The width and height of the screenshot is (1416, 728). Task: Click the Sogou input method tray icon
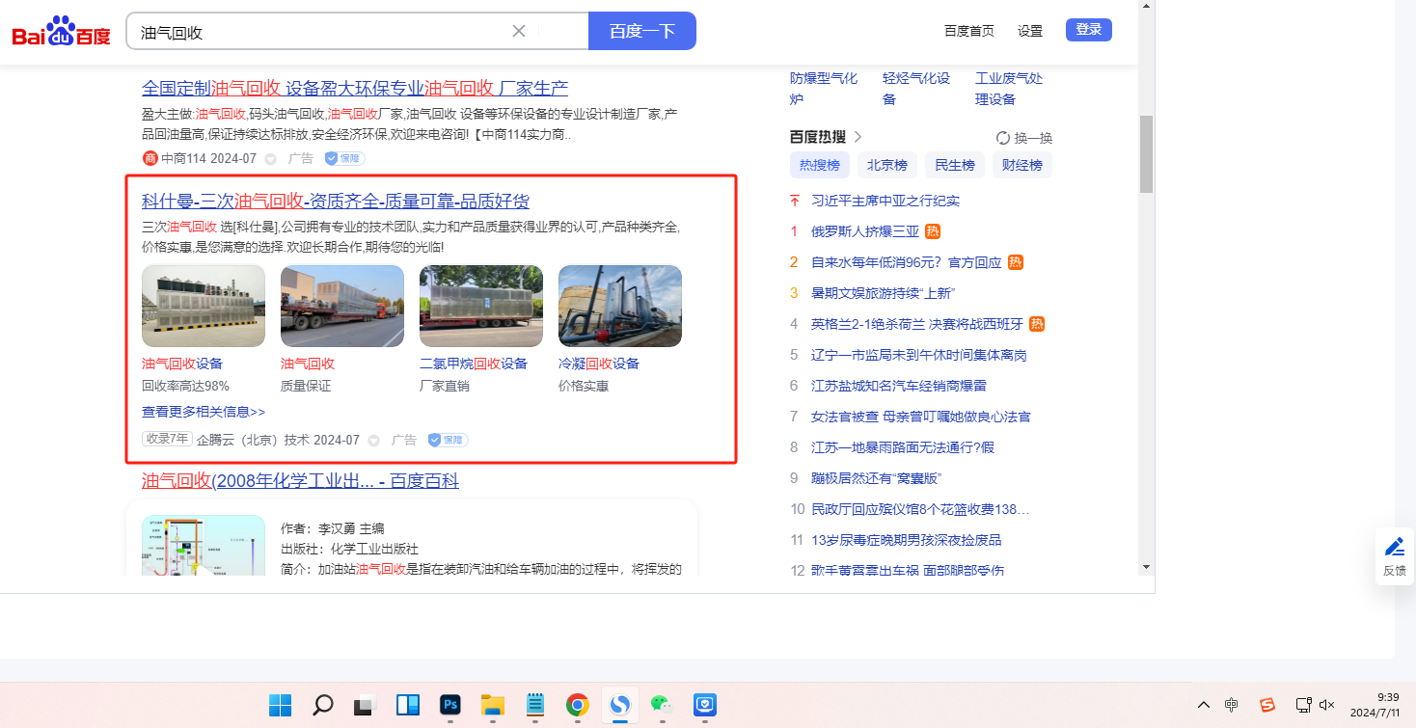(x=1267, y=705)
